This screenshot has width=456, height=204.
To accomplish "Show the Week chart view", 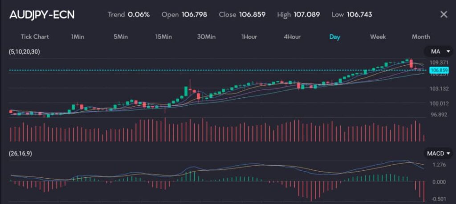I will (378, 37).
